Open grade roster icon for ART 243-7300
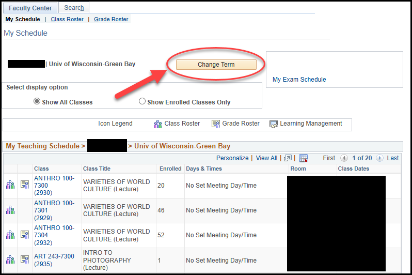 point(25,259)
